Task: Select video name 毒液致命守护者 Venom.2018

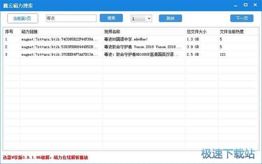Action: [x=143, y=47]
